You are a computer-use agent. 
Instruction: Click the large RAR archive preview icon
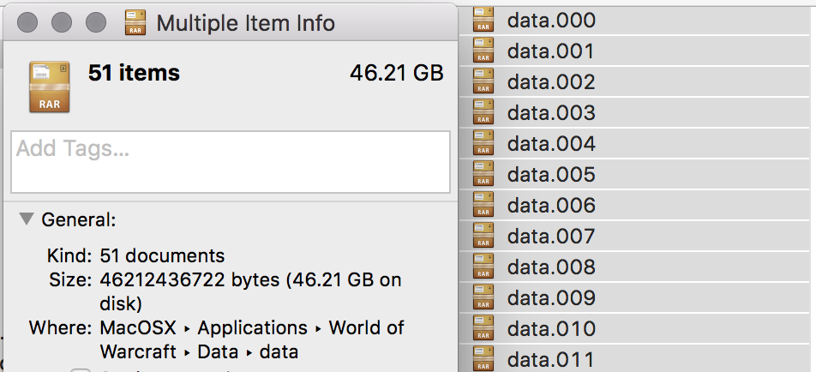click(x=49, y=86)
